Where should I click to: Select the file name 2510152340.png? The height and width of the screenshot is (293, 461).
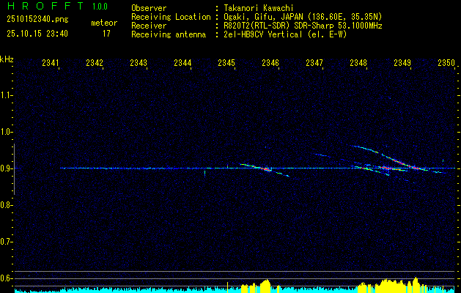click(x=37, y=20)
